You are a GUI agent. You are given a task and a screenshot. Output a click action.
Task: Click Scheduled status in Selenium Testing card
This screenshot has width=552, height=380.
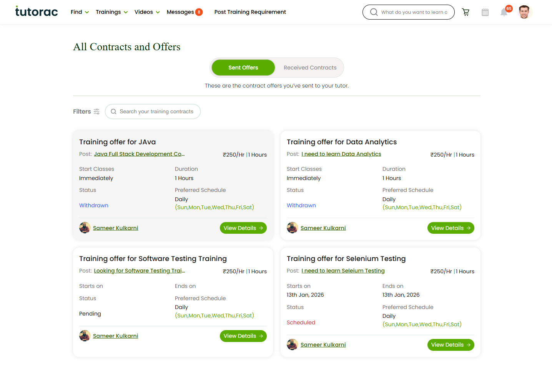click(x=301, y=322)
